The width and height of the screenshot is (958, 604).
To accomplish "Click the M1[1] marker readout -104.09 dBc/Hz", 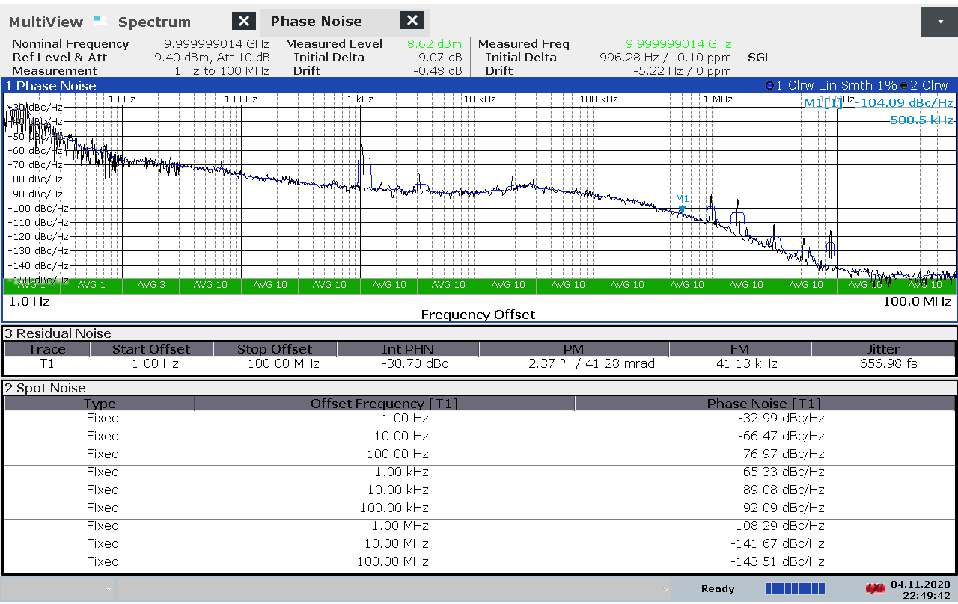I will pyautogui.click(x=879, y=103).
